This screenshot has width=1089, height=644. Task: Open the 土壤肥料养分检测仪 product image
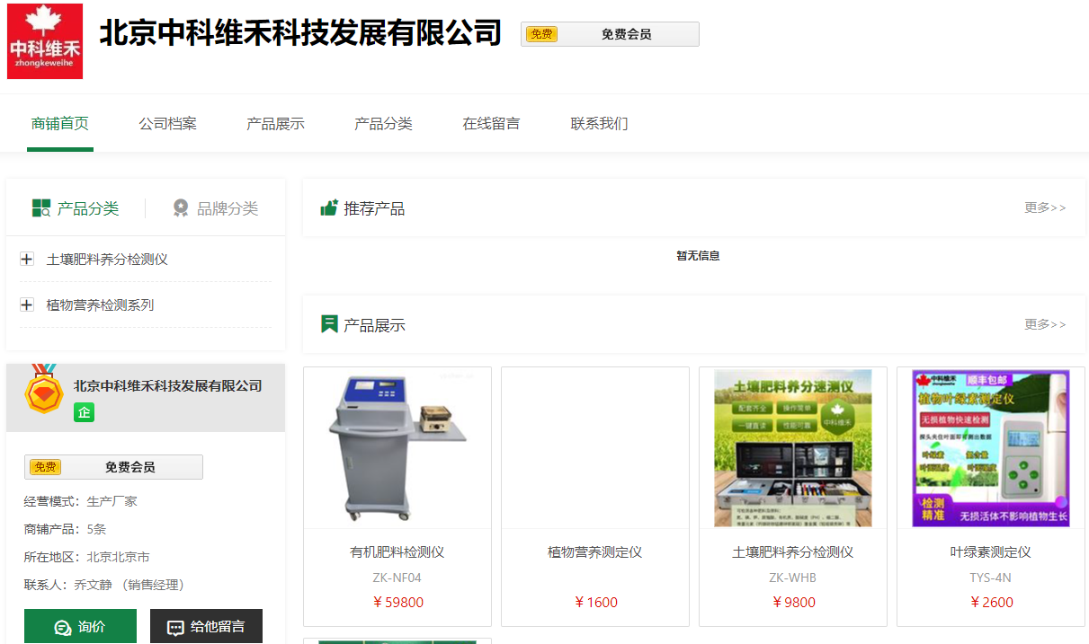(x=793, y=448)
